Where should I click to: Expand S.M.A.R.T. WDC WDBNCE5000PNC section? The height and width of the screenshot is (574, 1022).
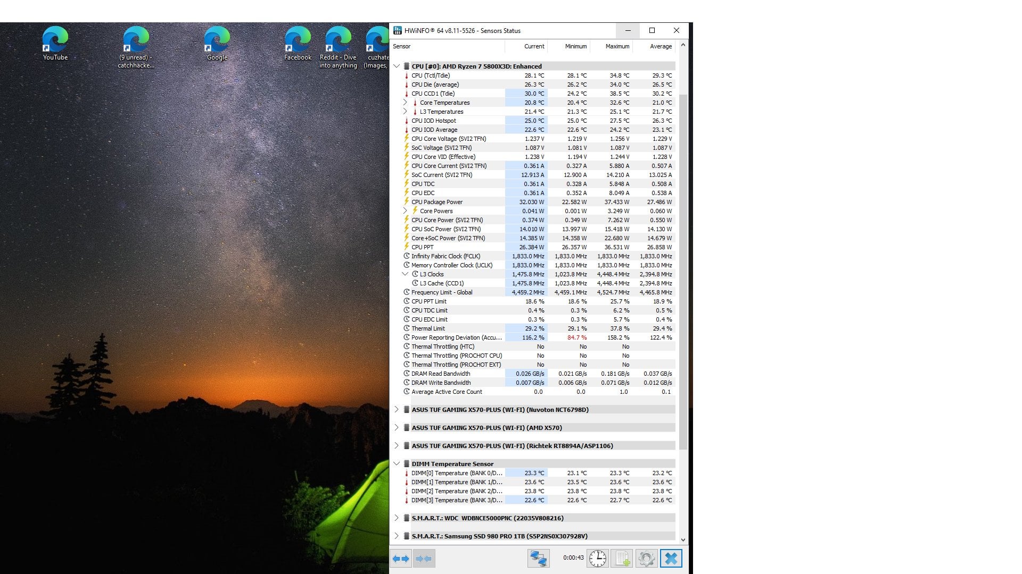pyautogui.click(x=397, y=518)
